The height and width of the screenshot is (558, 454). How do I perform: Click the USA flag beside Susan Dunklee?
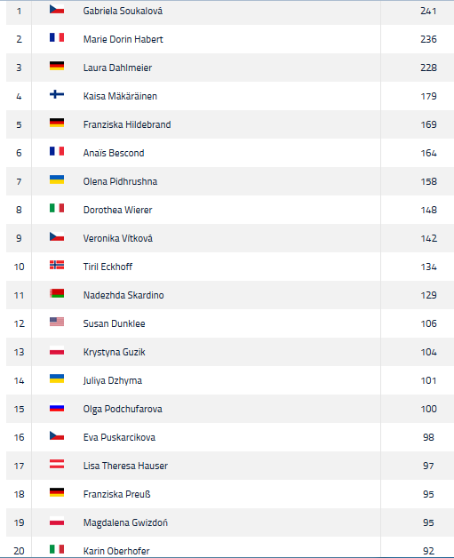pos(57,322)
